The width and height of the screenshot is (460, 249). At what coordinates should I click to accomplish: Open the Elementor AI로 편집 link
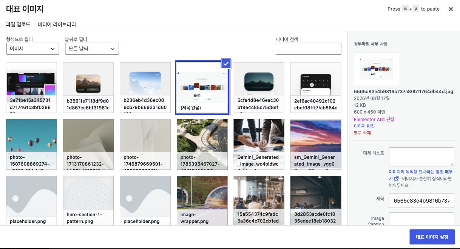pos(374,119)
